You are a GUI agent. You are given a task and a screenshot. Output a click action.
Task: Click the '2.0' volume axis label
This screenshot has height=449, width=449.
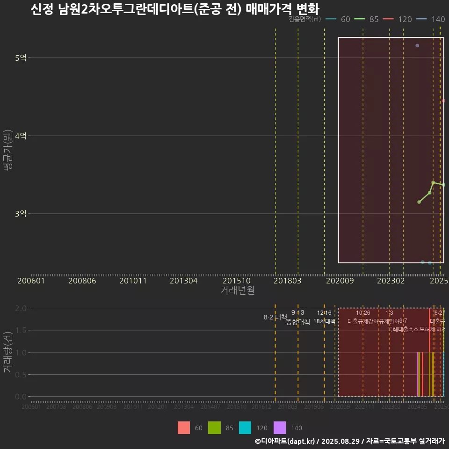click(x=21, y=308)
